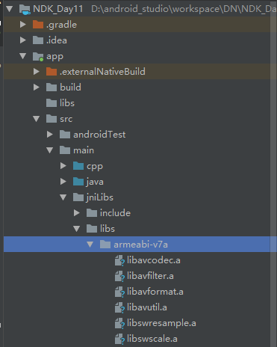This screenshot has width=277, height=347.
Task: Click the build folder icon
Action: [x=52, y=87]
